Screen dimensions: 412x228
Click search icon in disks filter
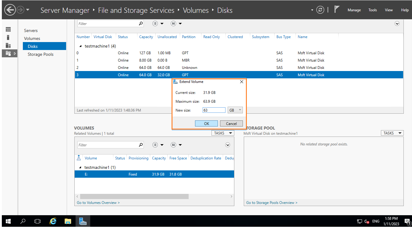[x=141, y=23]
